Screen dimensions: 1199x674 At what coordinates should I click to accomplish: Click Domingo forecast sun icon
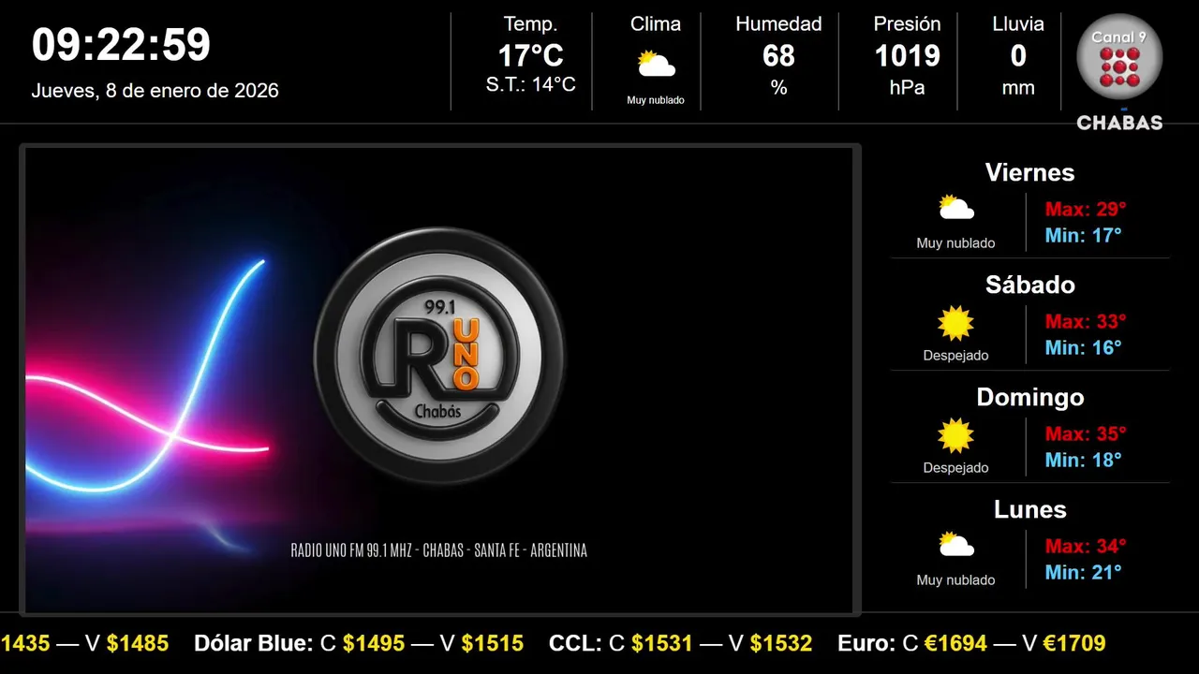click(x=956, y=435)
